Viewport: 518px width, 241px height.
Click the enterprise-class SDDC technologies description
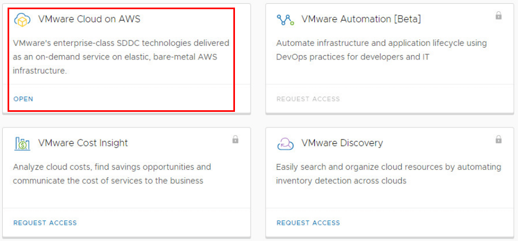click(x=121, y=57)
